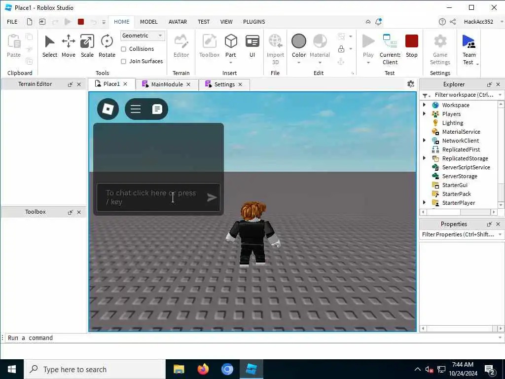Image resolution: width=505 pixels, height=379 pixels.
Task: Expand the NetworkClient node
Action: [x=425, y=140]
